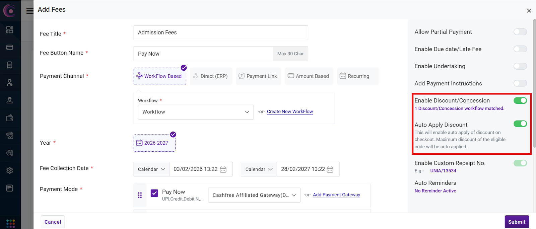Viewport: 536px width, 229px height.
Task: Uncheck the Pay Now payment mode checkbox
Action: click(154, 193)
